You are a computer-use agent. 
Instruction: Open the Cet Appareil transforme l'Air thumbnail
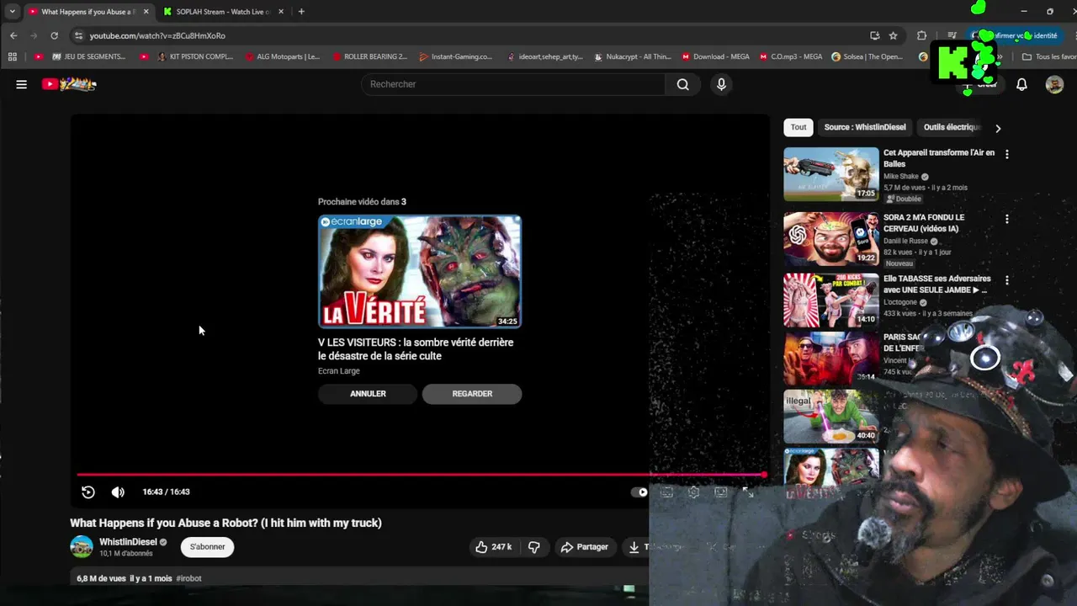(x=831, y=174)
